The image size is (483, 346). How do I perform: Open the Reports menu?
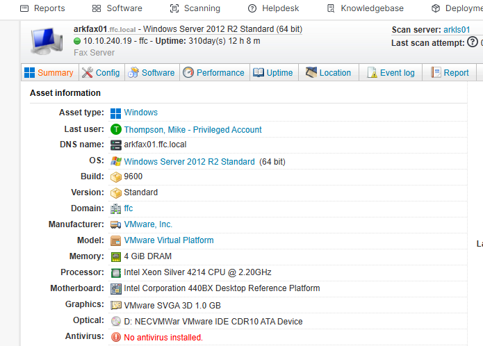click(42, 8)
